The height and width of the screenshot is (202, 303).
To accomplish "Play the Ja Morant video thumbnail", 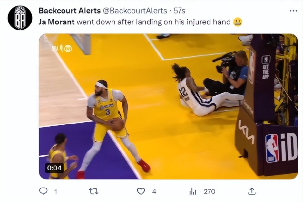I will (168, 106).
